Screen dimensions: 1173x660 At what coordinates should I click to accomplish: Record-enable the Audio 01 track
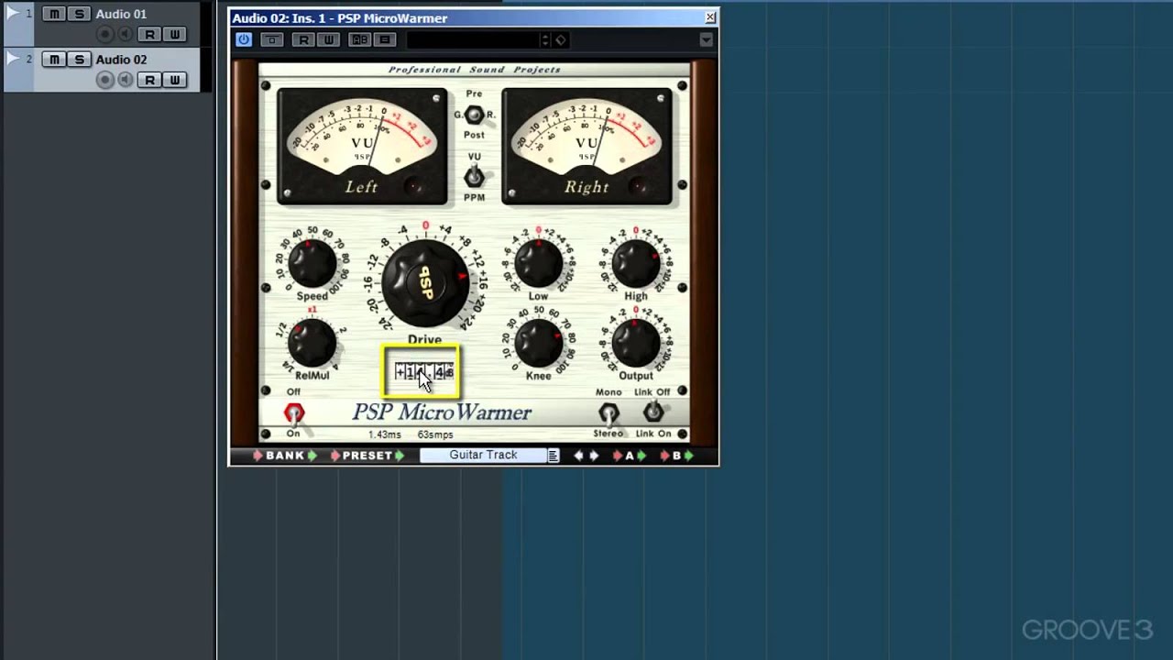(104, 34)
